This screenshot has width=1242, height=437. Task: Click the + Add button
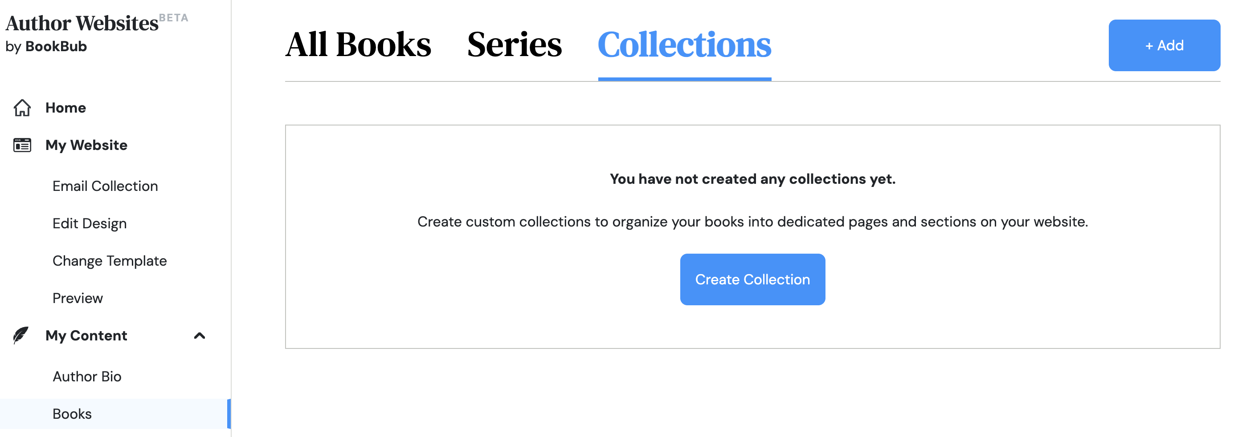point(1164,45)
